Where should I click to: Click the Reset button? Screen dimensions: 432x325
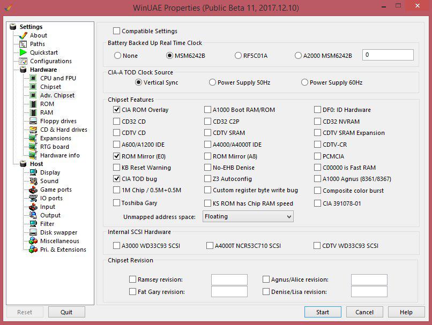[x=25, y=312]
